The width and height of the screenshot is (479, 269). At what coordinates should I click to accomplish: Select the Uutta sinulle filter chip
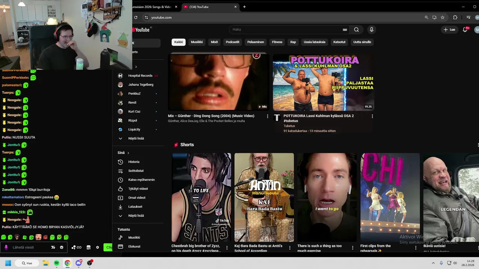click(362, 42)
